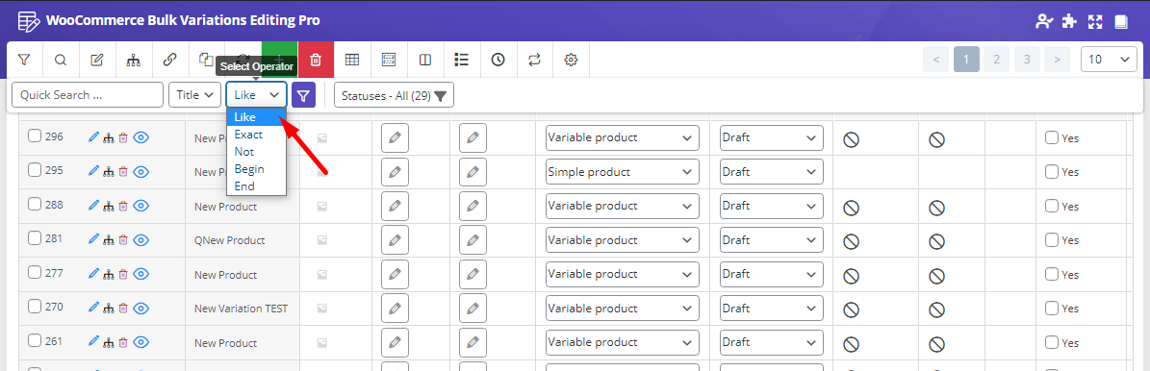Open the settings gear in toolbar
This screenshot has height=371, width=1150.
pos(572,60)
